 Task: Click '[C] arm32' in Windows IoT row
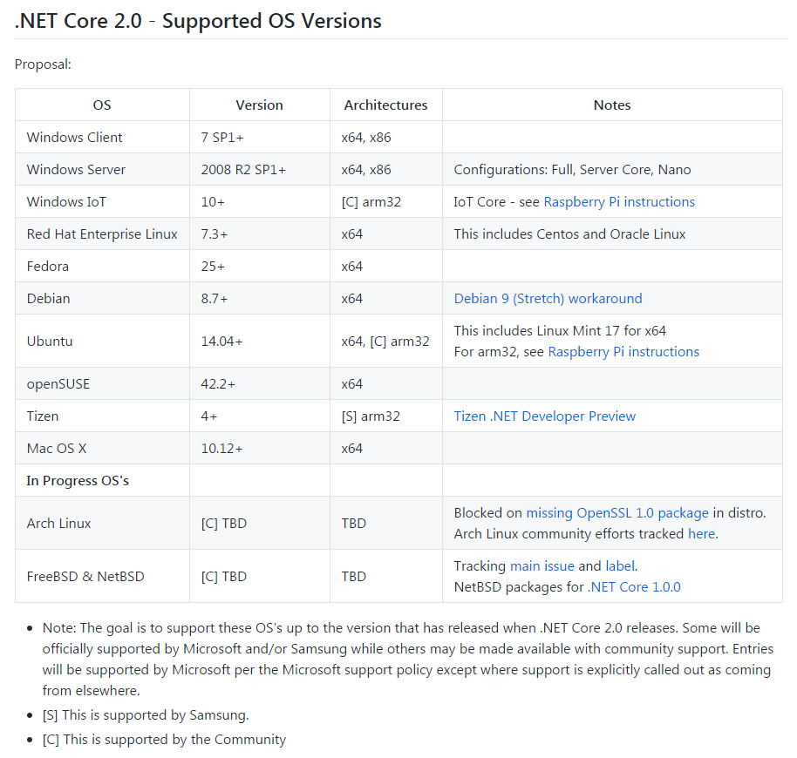[371, 202]
